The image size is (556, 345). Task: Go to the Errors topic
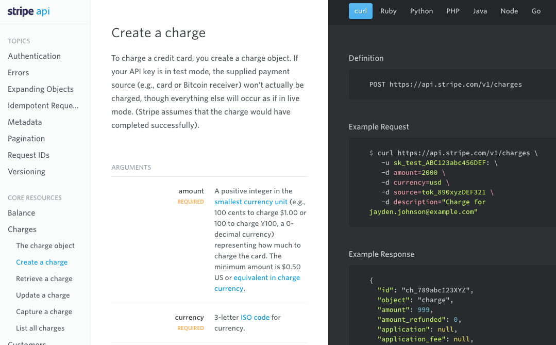(19, 73)
